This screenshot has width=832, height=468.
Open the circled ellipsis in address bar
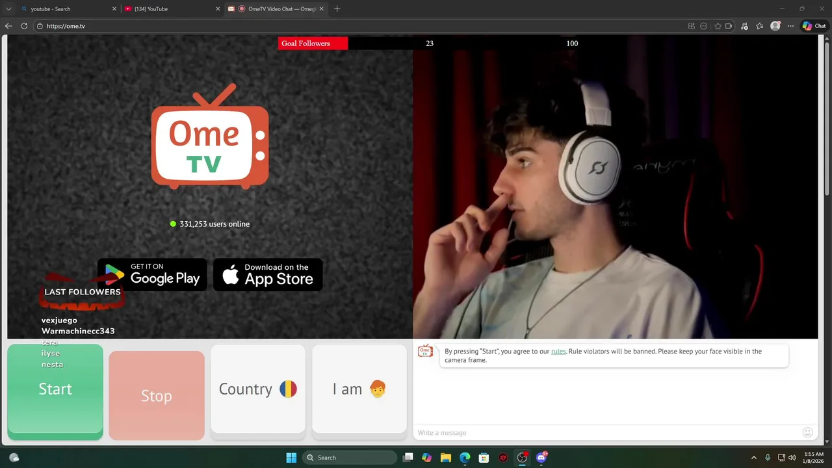click(x=704, y=26)
